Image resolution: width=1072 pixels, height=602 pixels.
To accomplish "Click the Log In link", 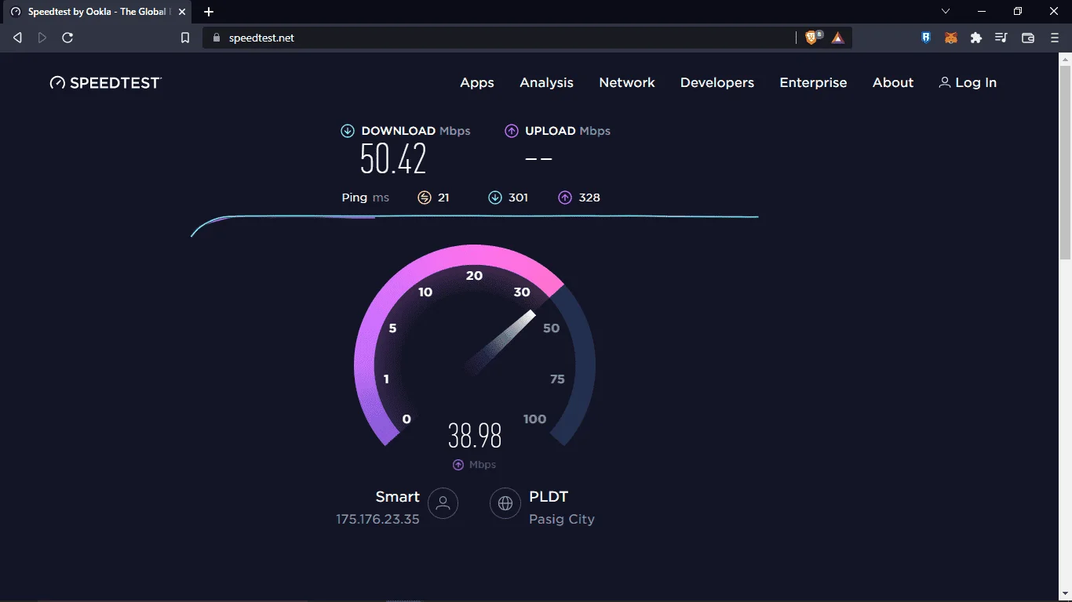I will click(968, 83).
